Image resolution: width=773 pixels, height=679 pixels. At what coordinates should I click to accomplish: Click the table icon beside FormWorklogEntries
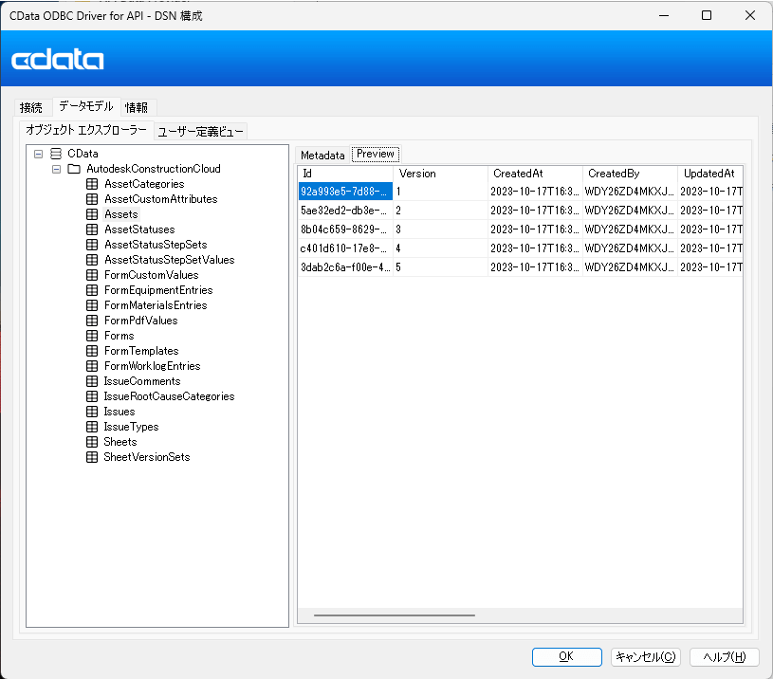click(x=92, y=366)
